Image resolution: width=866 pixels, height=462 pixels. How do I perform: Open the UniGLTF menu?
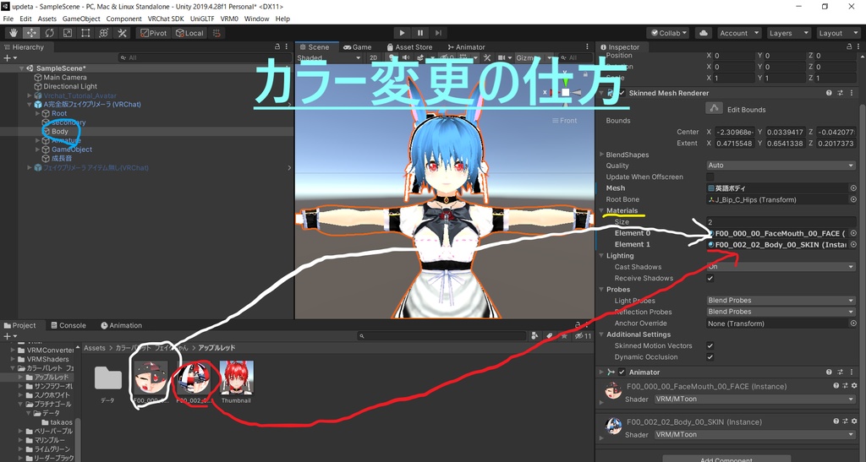202,19
